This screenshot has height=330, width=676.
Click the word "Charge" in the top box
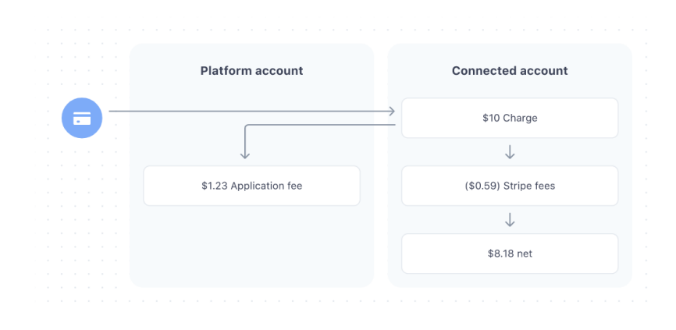point(520,118)
